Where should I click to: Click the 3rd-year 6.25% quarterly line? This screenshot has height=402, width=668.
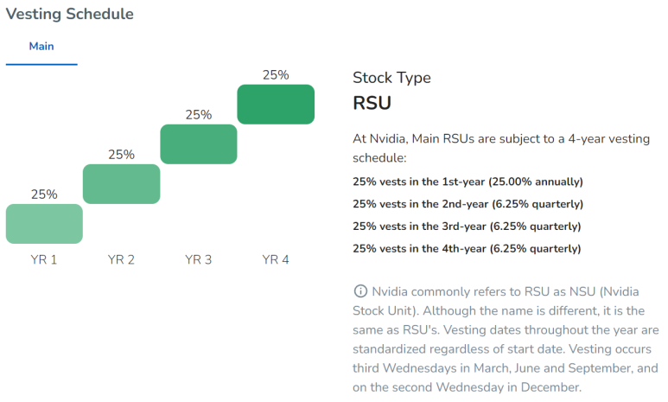[x=467, y=226]
